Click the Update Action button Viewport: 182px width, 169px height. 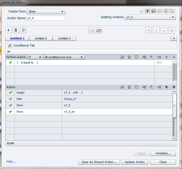coord(135,162)
